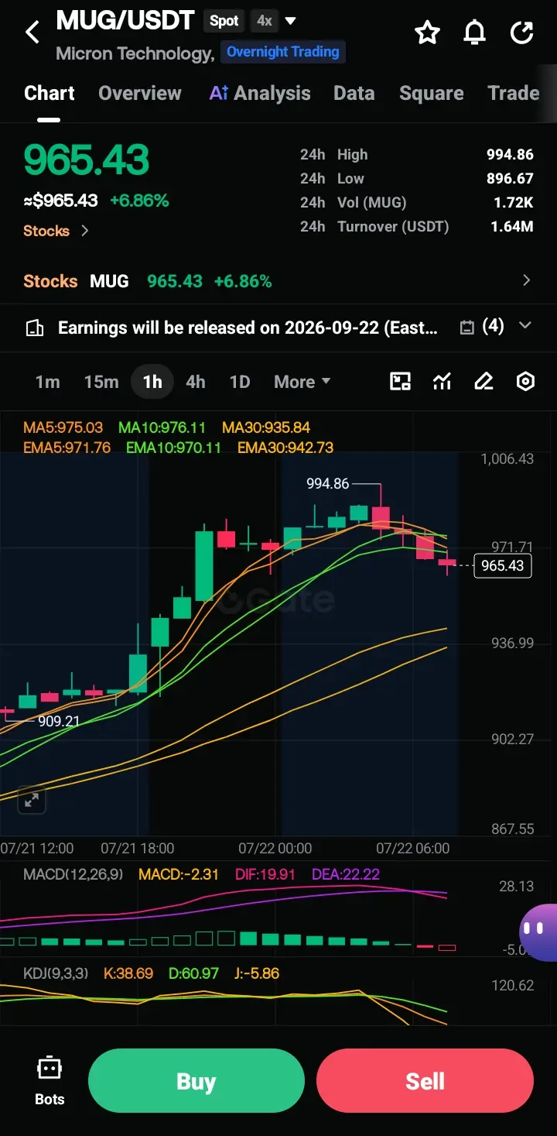The image size is (557, 1136).
Task: Tap the share arrow icon at top right
Action: 522,33
